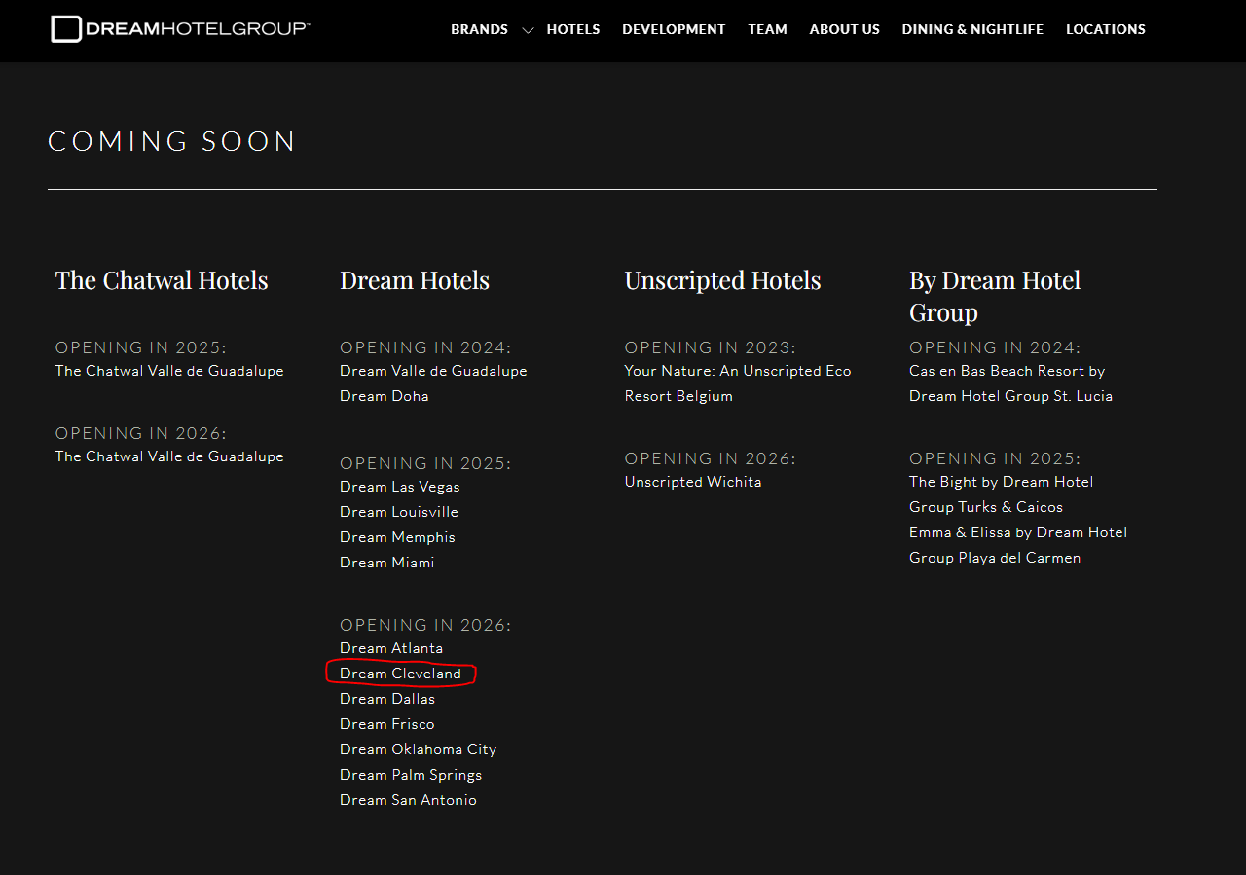This screenshot has width=1246, height=875.
Task: Navigate to Dining & Nightlife
Action: point(972,29)
